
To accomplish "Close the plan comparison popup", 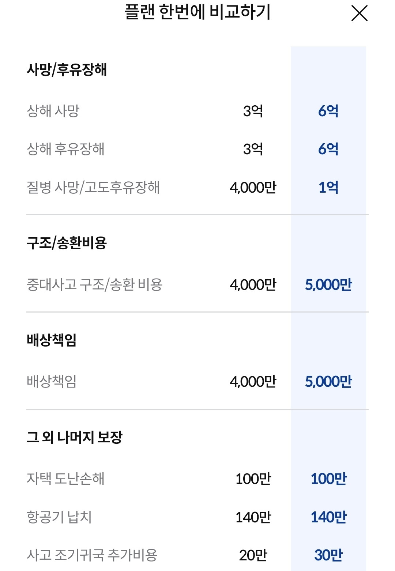I will [x=359, y=14].
